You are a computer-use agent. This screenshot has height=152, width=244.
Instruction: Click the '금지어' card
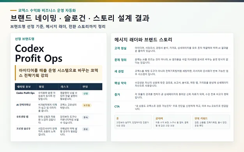tap(172, 122)
